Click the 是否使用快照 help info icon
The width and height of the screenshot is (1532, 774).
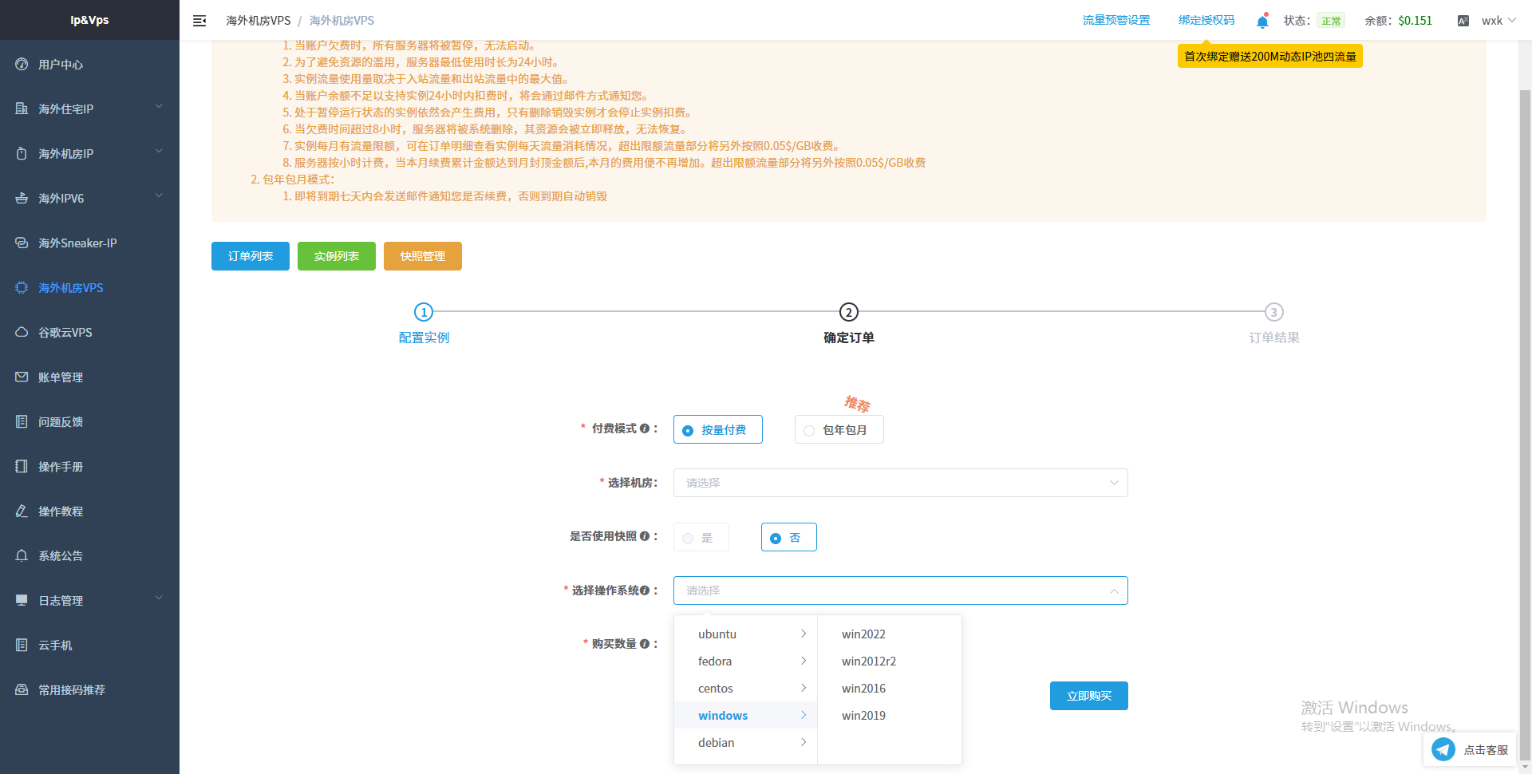(x=645, y=536)
